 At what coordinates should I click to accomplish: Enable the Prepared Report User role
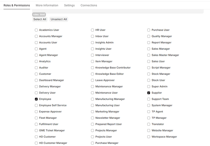pyautogui.click(x=93, y=124)
